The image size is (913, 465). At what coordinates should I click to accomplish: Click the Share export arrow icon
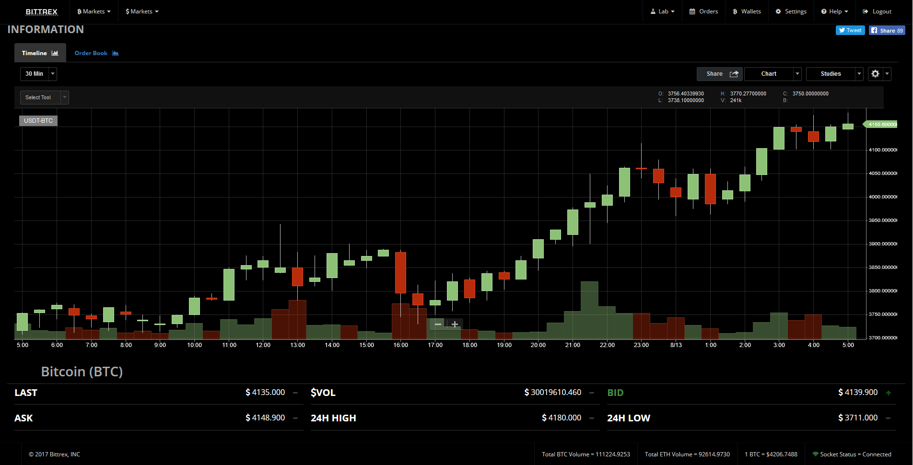(x=734, y=74)
